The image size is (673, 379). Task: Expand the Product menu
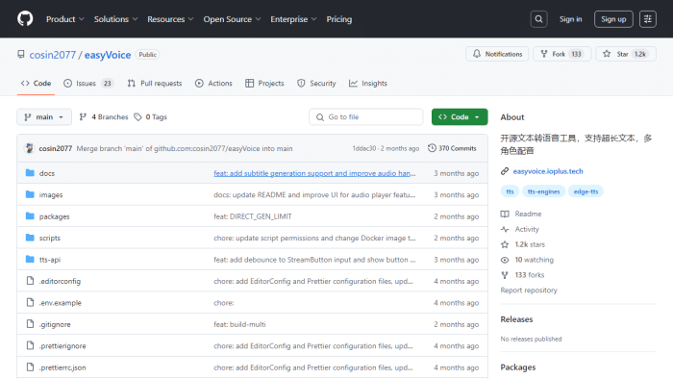pos(64,19)
